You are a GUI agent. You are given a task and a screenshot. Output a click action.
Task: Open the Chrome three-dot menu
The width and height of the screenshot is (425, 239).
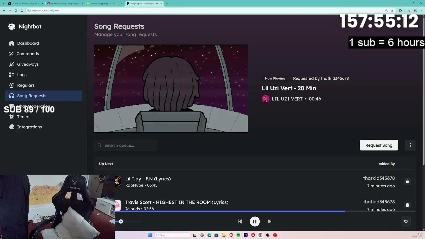click(421, 10)
